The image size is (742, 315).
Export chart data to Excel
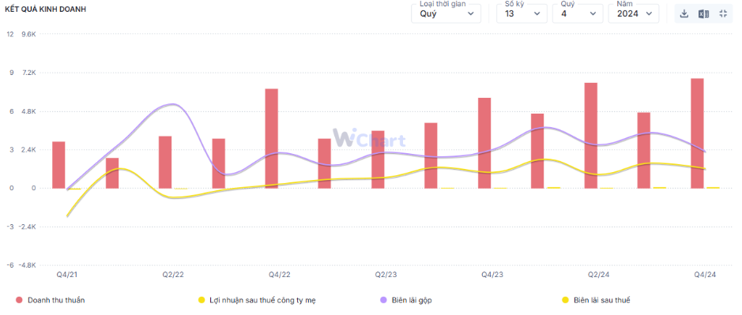(x=703, y=13)
